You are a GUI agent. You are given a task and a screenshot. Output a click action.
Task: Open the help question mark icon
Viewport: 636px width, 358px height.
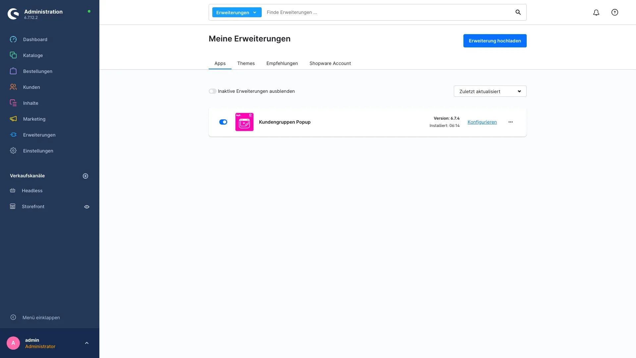pyautogui.click(x=615, y=12)
